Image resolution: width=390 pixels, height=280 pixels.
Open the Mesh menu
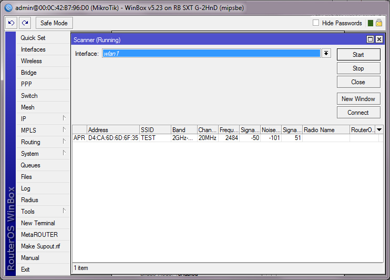(43, 107)
